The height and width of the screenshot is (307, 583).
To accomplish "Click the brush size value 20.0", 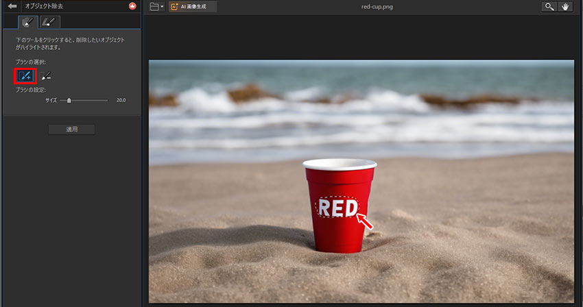I will pos(121,100).
